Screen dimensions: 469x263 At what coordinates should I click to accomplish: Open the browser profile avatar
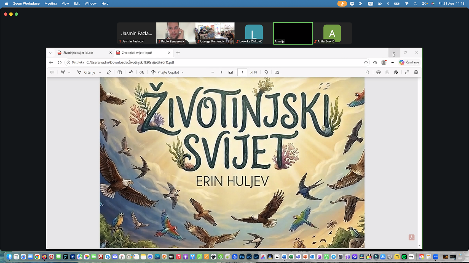(x=384, y=62)
